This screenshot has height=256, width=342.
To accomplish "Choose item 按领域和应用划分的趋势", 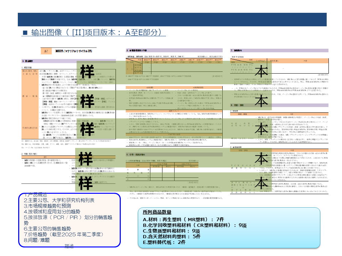I will click(x=52, y=212).
